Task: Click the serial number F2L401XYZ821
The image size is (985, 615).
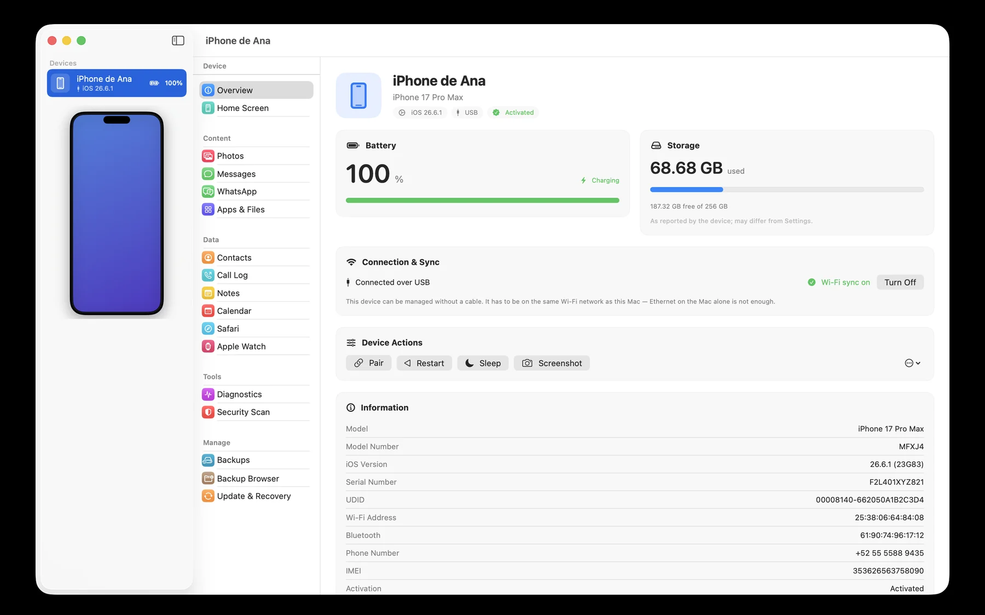Action: coord(896,482)
